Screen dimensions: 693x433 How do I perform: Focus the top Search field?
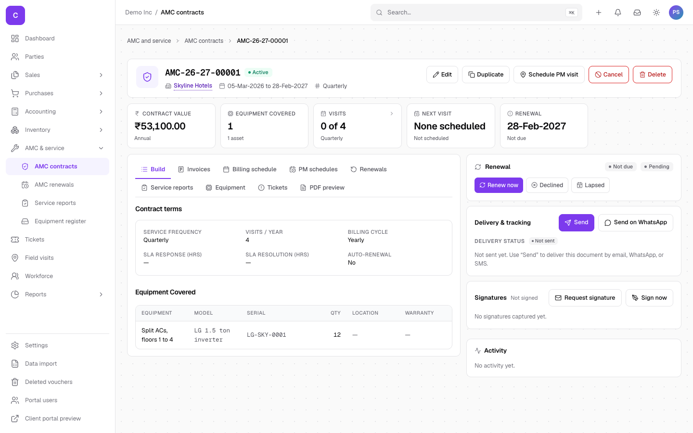pyautogui.click(x=476, y=13)
